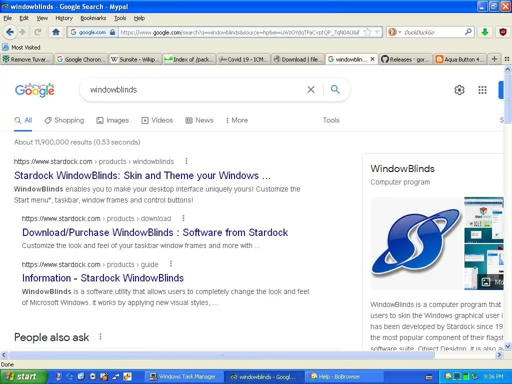Submit search with blue magnifier icon
The image size is (512, 384).
(335, 89)
